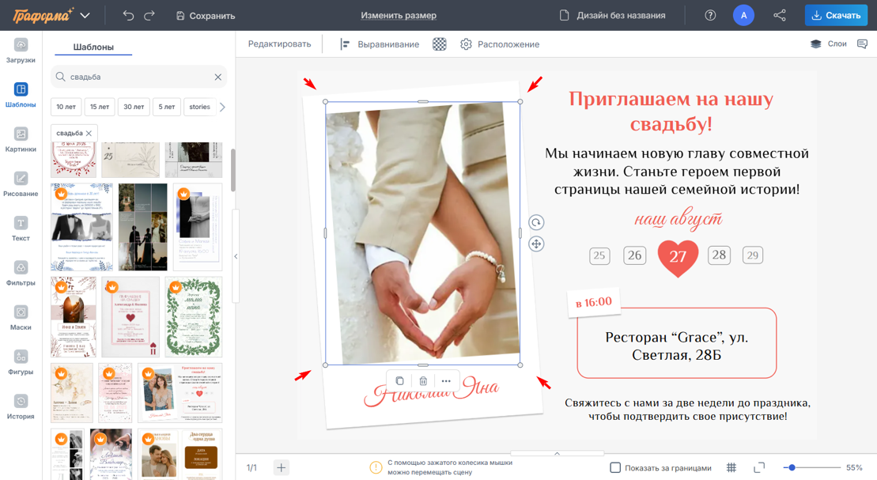Click the trash icon to delete photo
This screenshot has height=480, width=877.
tap(423, 380)
